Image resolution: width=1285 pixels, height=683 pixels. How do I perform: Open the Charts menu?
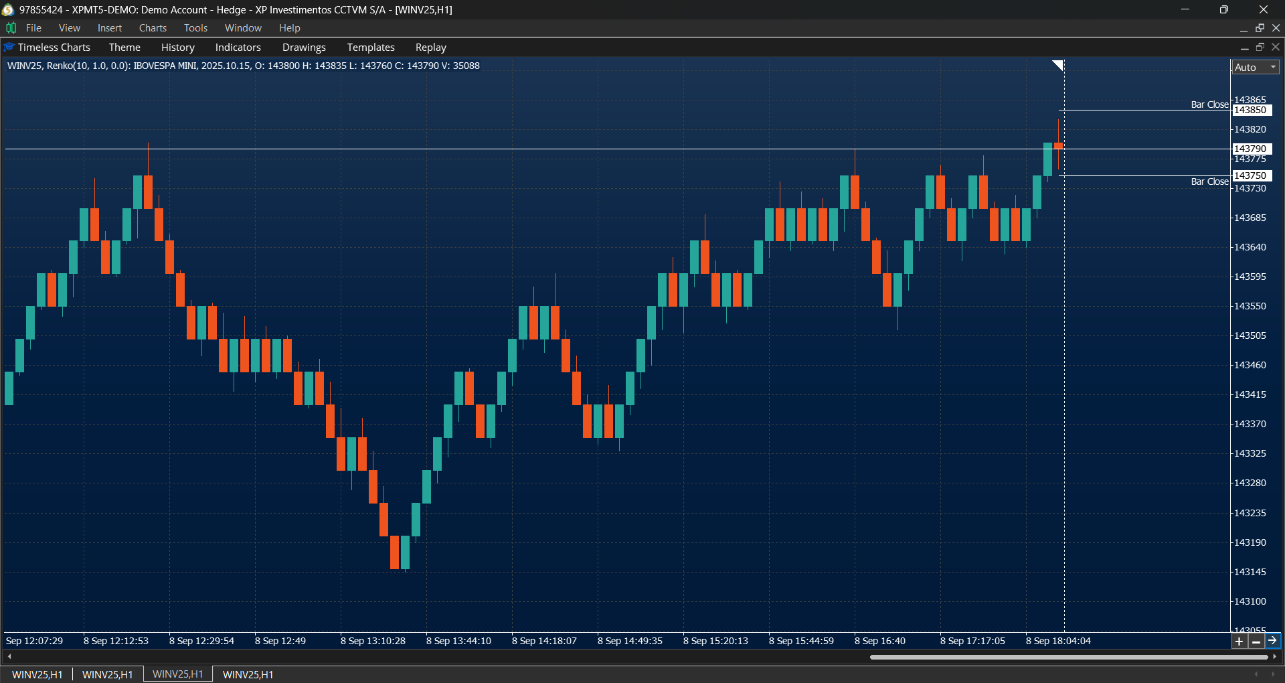(153, 28)
